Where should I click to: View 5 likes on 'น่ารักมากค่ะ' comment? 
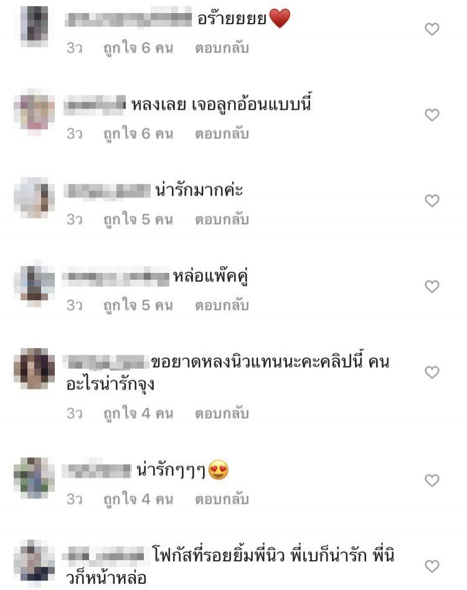click(x=138, y=220)
